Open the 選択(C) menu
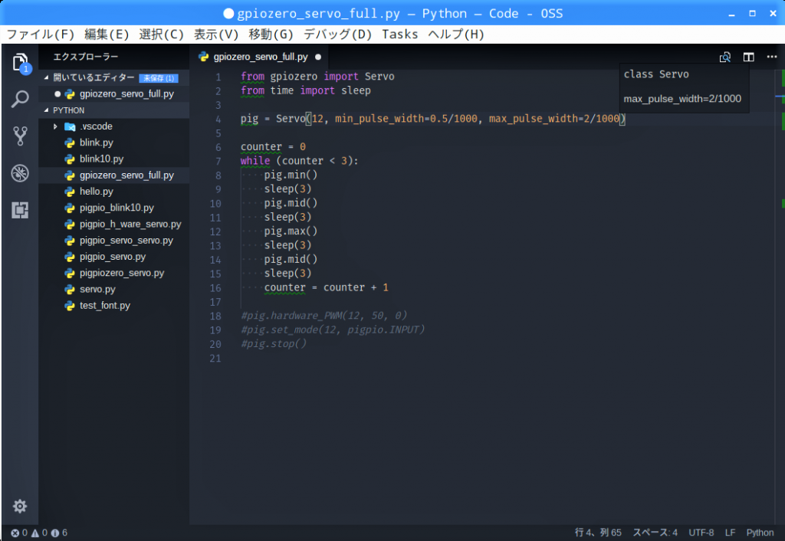 click(161, 34)
